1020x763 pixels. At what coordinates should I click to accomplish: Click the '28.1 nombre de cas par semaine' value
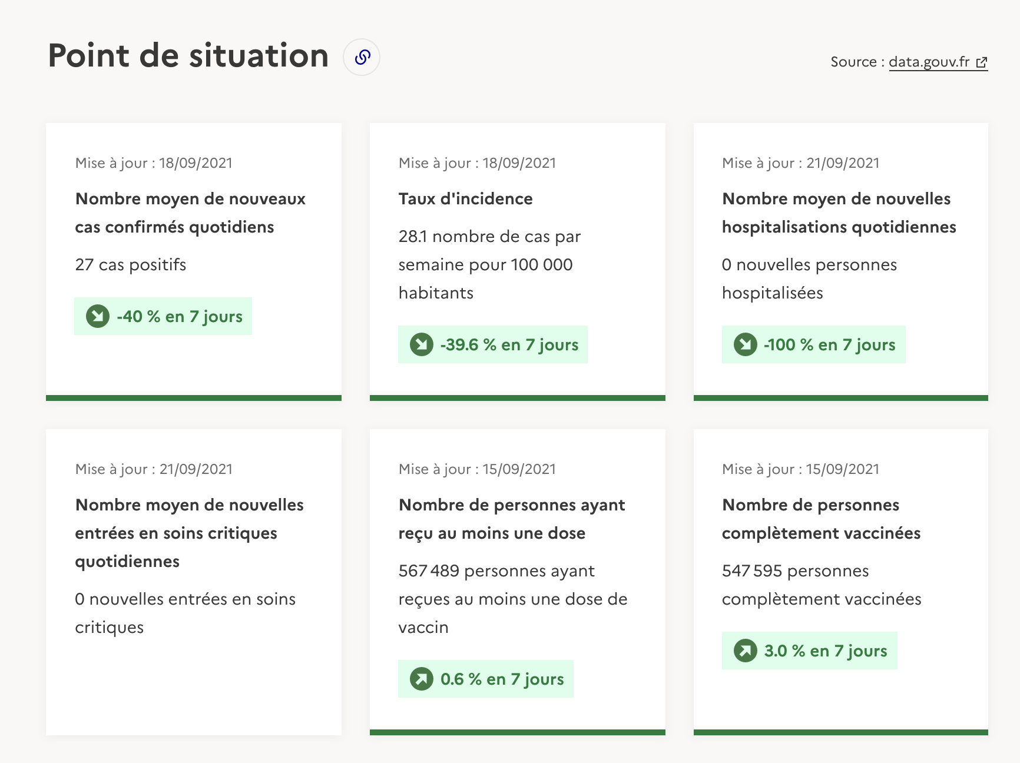tap(489, 264)
